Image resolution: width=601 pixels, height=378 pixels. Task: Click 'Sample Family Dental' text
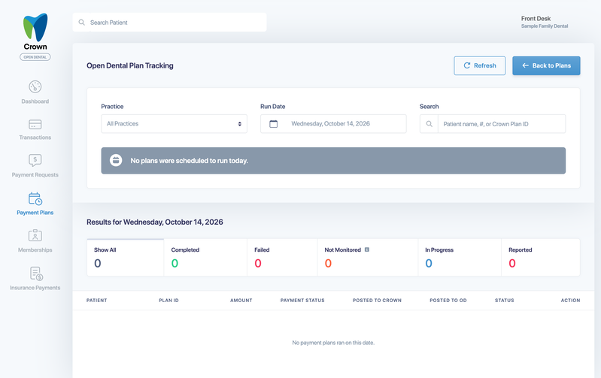coord(545,26)
